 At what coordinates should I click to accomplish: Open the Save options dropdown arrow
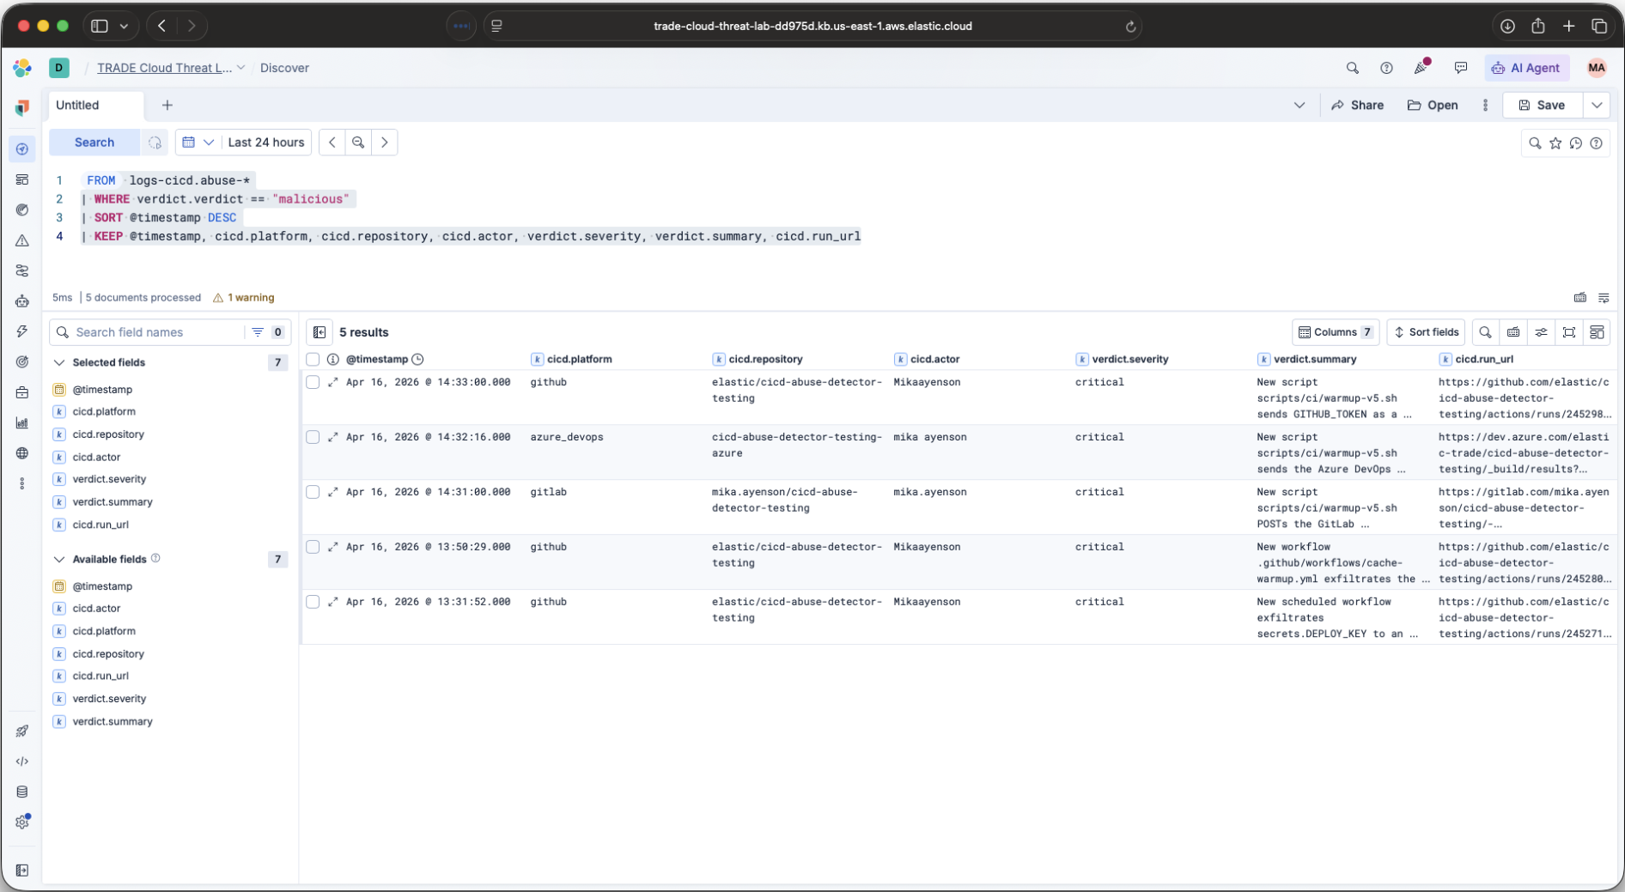coord(1597,106)
